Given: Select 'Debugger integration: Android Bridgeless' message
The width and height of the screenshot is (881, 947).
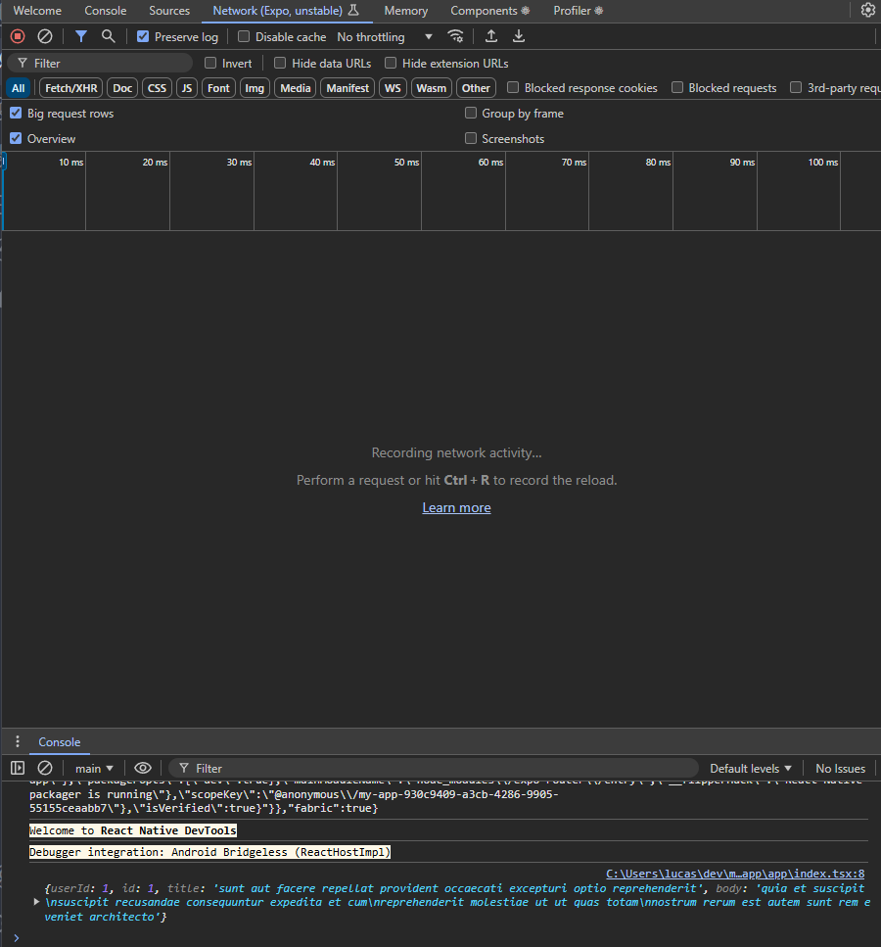Looking at the screenshot, I should point(209,852).
